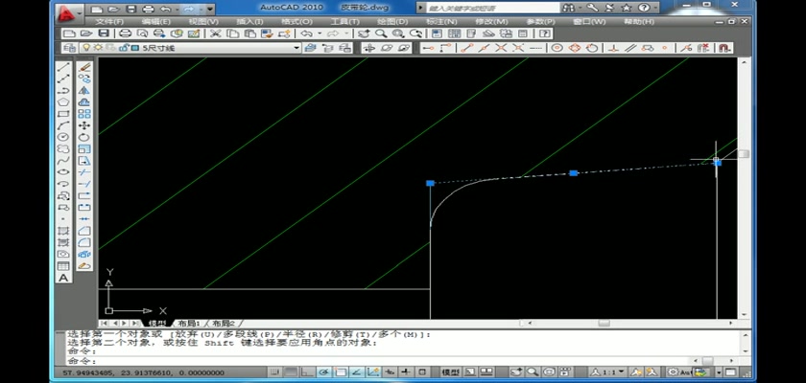Select the Arc draw tool

click(63, 125)
